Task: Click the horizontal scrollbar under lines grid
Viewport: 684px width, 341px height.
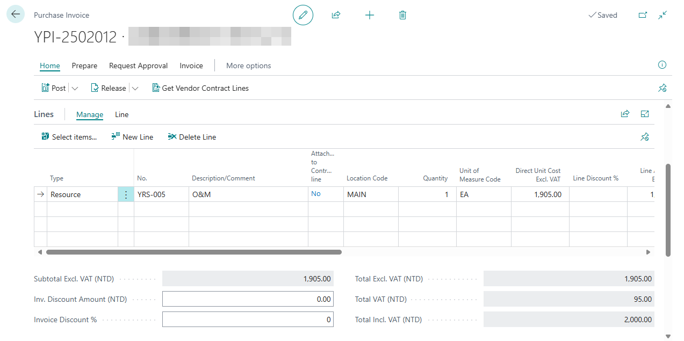Action: (194, 252)
